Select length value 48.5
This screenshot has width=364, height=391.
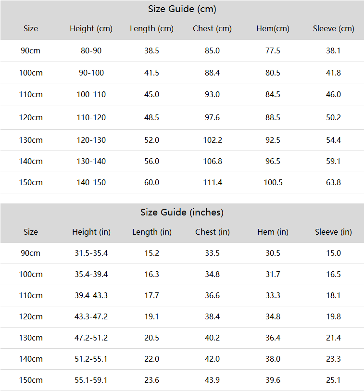151,117
